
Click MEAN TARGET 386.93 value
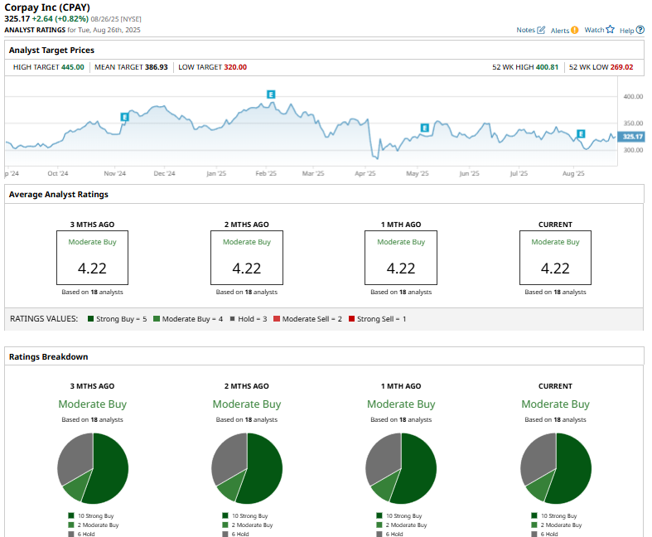tap(157, 67)
